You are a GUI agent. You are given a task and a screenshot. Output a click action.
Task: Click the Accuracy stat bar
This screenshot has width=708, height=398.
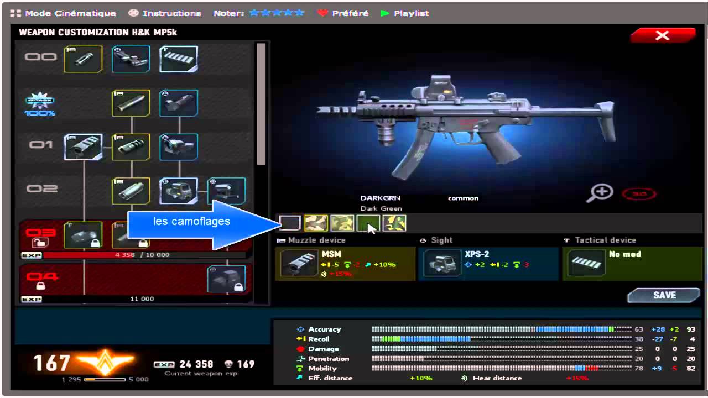tap(501, 329)
